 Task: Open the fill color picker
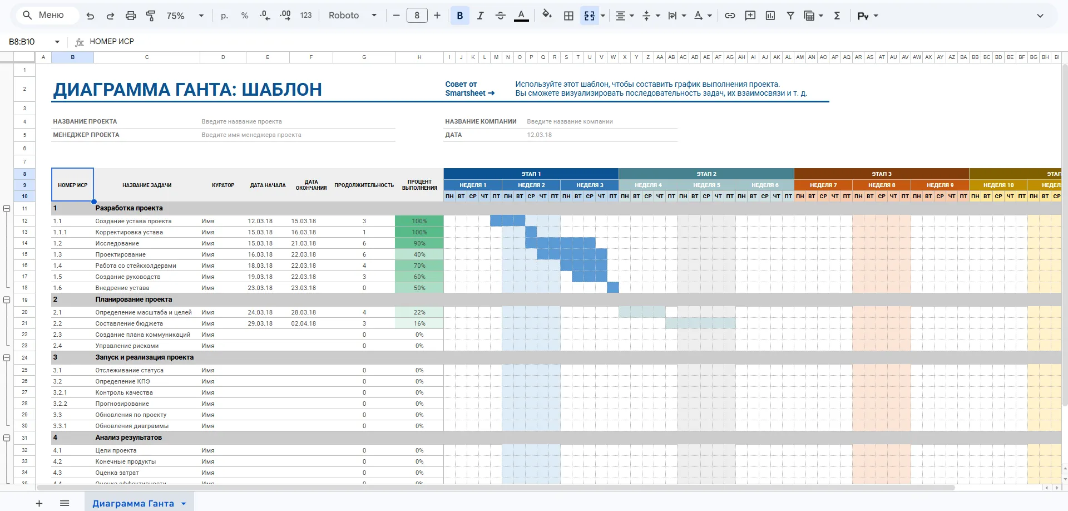tap(547, 16)
